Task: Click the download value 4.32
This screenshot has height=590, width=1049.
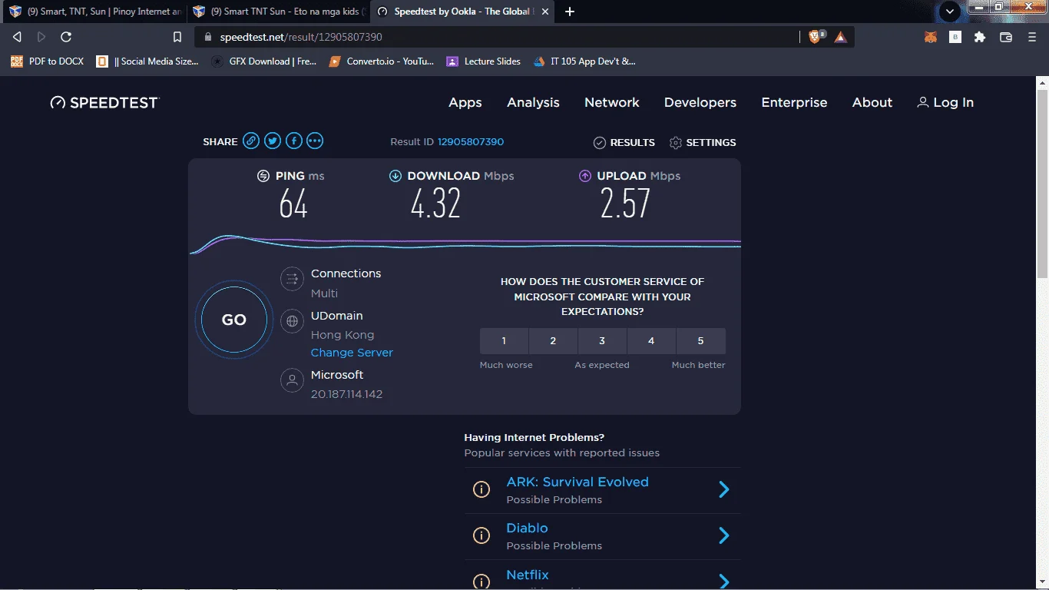Action: [435, 204]
